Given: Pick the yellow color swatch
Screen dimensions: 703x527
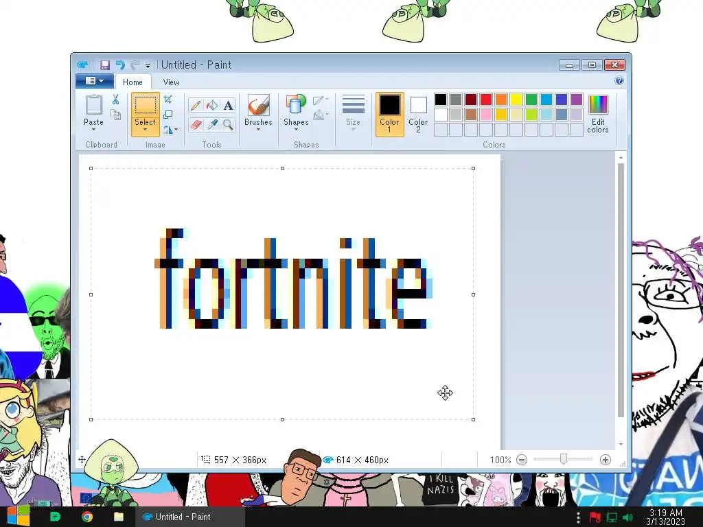Looking at the screenshot, I should point(516,99).
